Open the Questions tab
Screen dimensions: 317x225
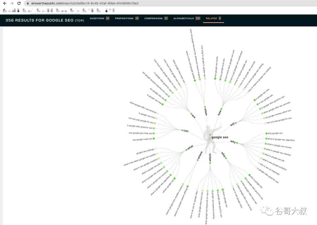click(x=100, y=18)
